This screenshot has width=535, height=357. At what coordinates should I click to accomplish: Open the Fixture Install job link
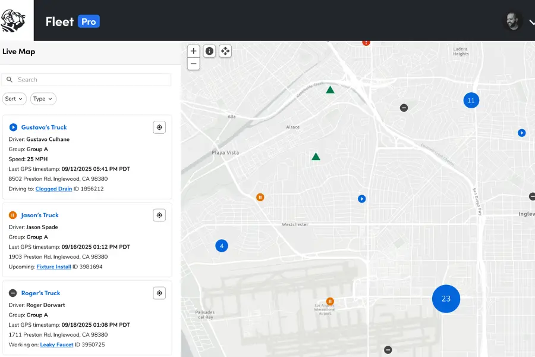pyautogui.click(x=53, y=267)
